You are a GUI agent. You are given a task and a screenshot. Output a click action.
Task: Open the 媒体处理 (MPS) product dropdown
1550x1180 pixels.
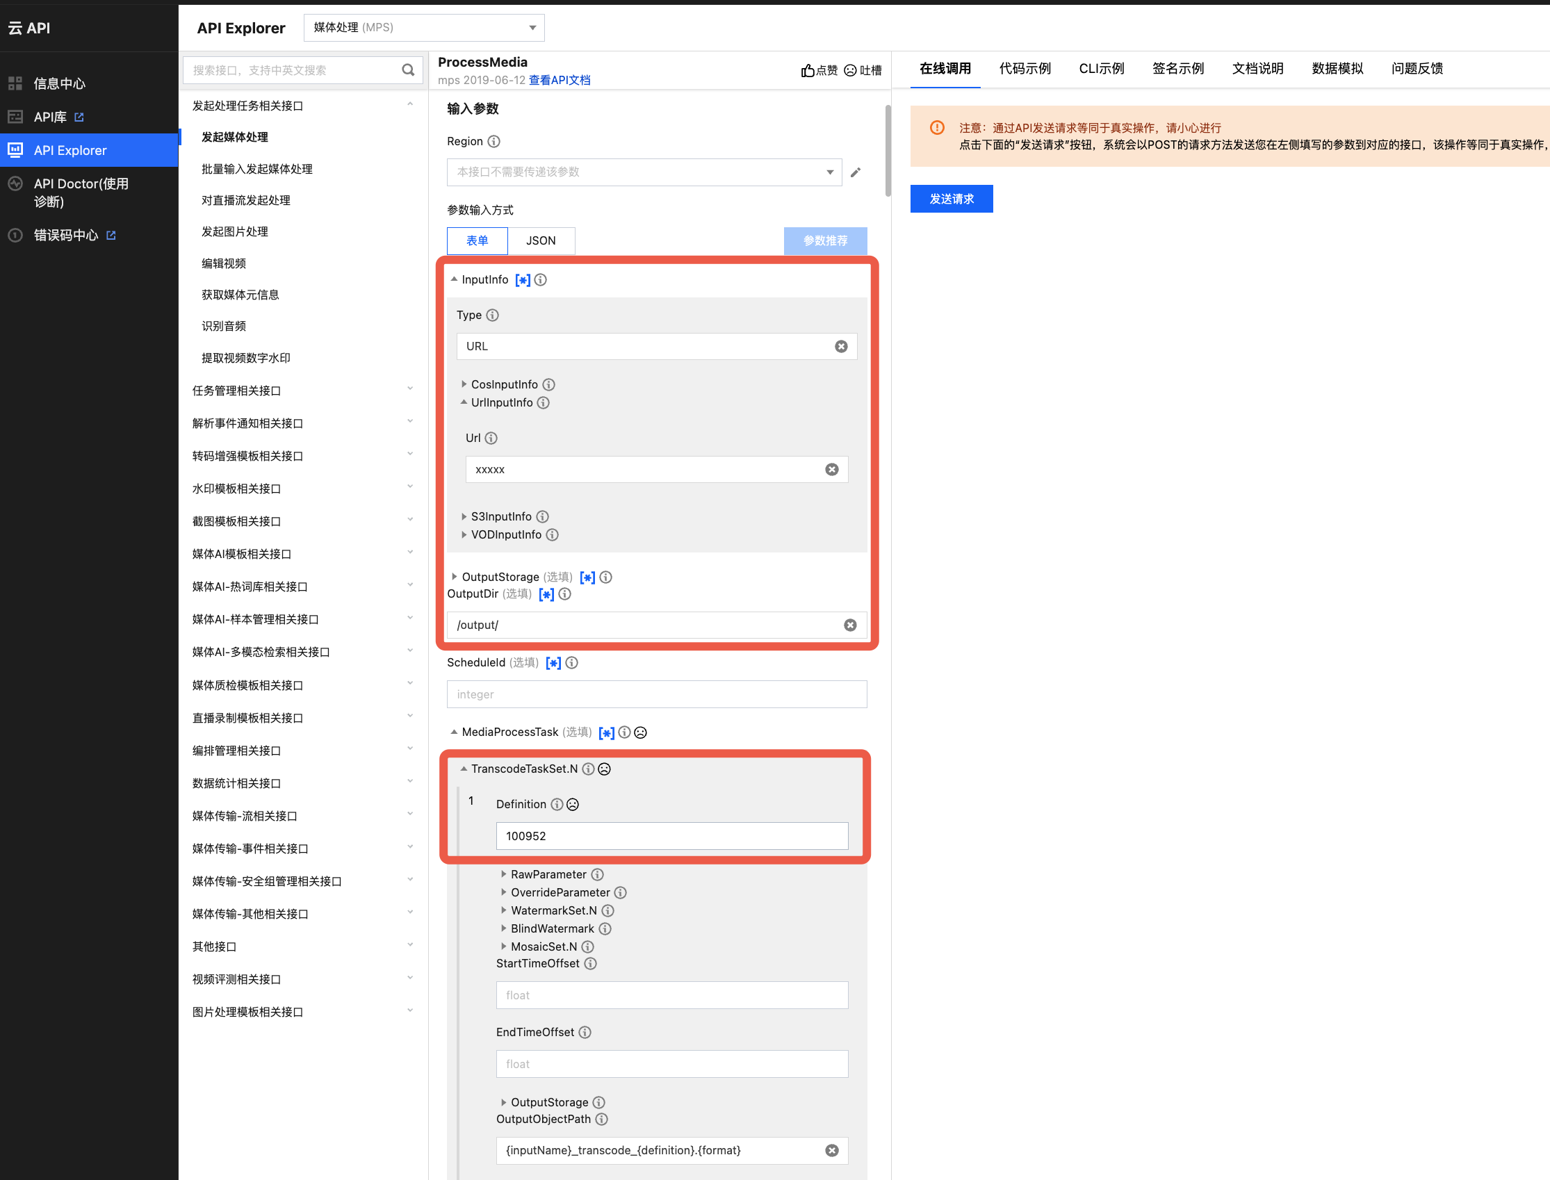424,27
